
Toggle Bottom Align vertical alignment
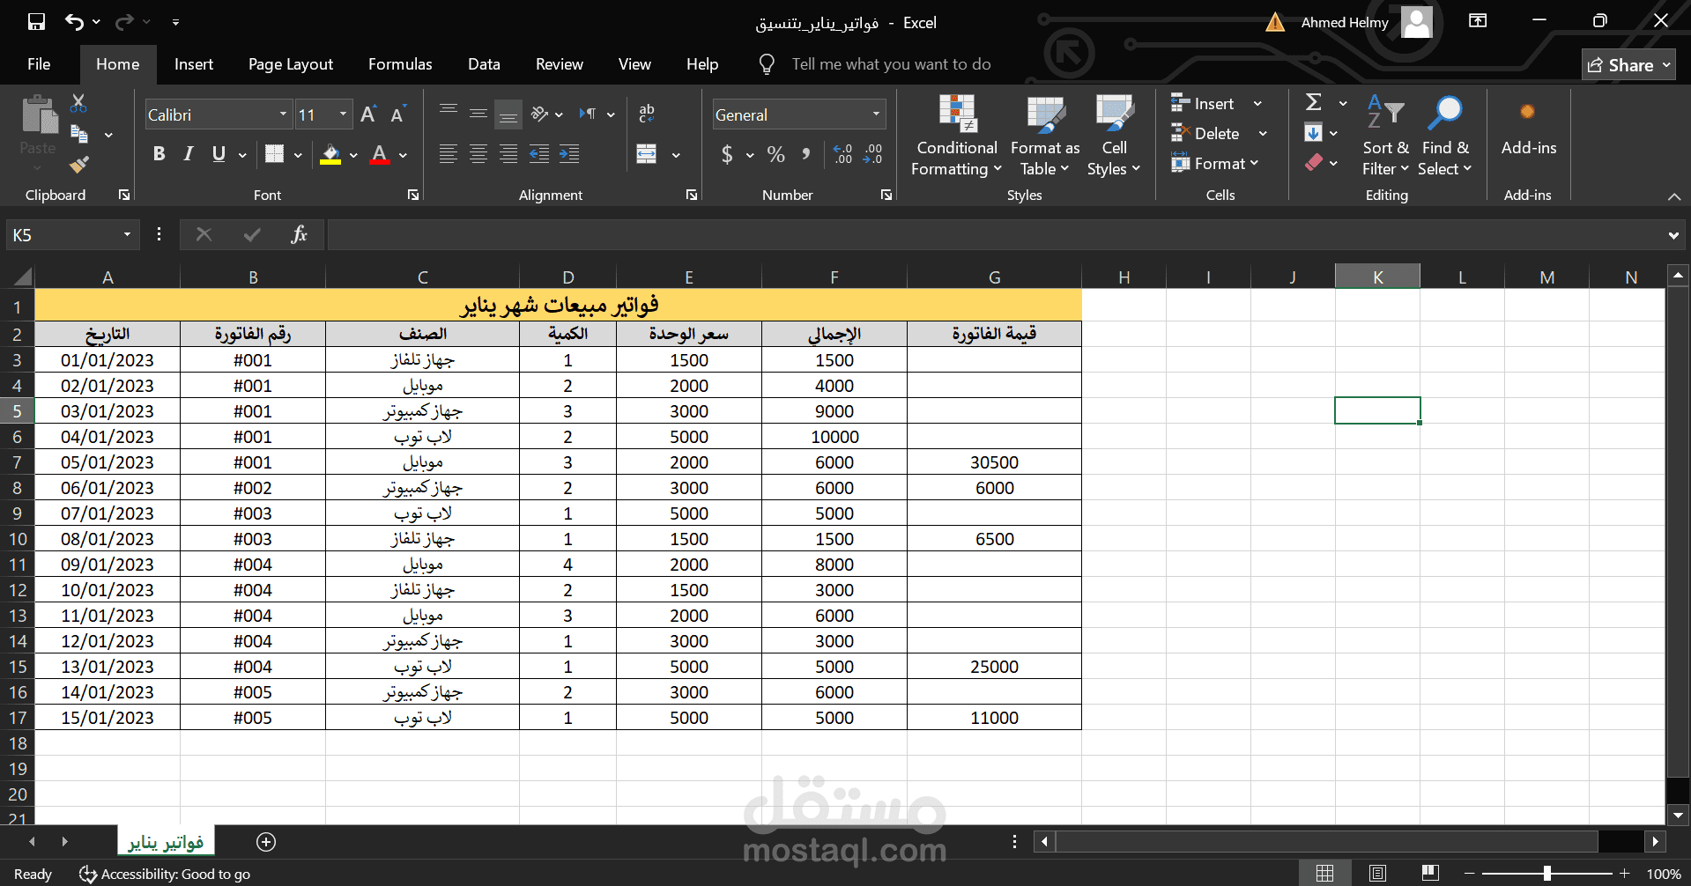[508, 114]
